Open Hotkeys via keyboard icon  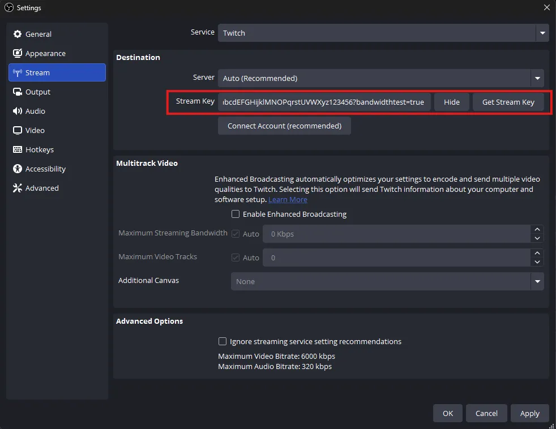[18, 150]
